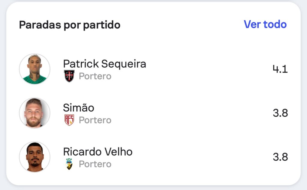
Task: Click Portero label under Patrick Sequeira
Action: pyautogui.click(x=95, y=76)
